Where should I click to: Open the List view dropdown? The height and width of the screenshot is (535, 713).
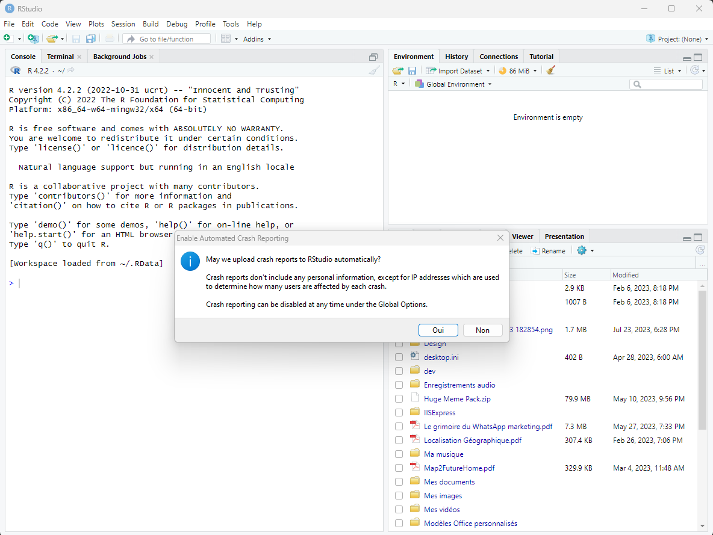[668, 71]
